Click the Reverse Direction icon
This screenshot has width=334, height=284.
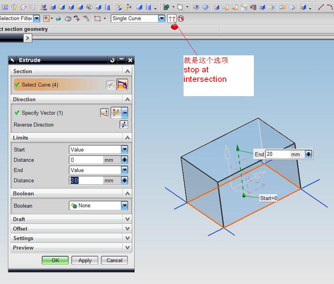[x=124, y=125]
